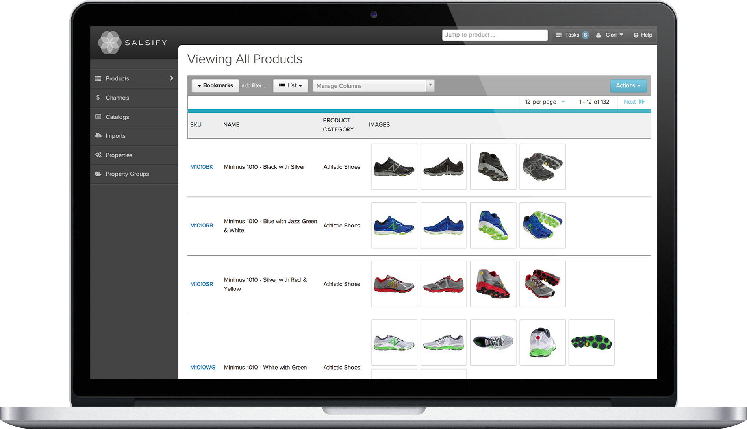The width and height of the screenshot is (747, 429).
Task: Click the Imports cloud icon
Action: click(x=98, y=135)
